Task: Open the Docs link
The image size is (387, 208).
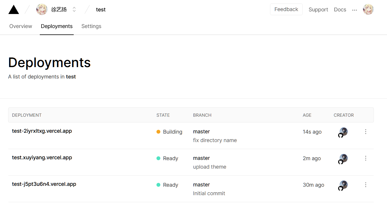Action: (340, 10)
